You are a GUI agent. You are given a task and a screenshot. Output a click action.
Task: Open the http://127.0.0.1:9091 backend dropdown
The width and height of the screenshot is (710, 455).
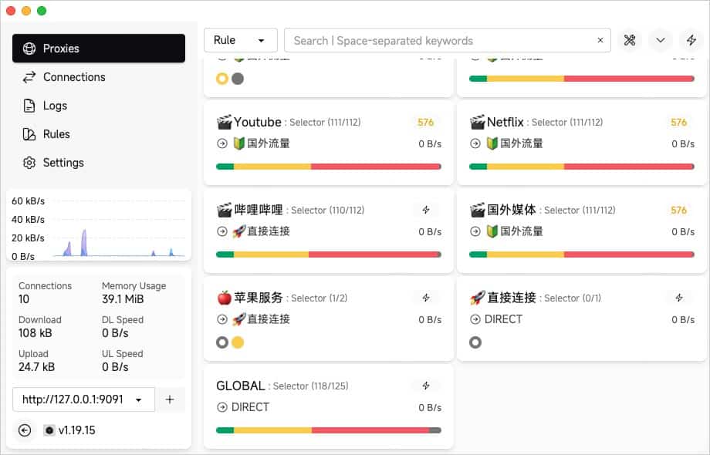click(83, 399)
